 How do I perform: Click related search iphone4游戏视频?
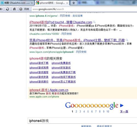pyautogui.click(x=39, y=68)
